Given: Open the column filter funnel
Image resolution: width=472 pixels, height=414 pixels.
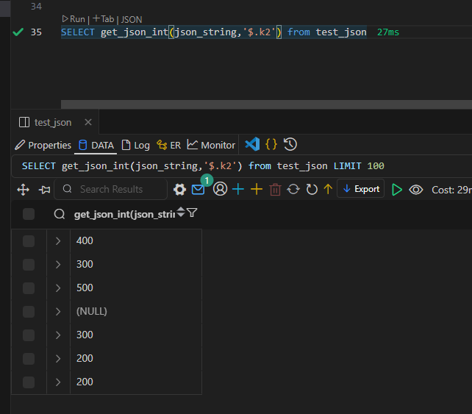Looking at the screenshot, I should click(x=192, y=213).
